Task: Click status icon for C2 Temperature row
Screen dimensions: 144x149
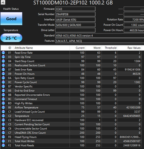Action: click(3, 116)
